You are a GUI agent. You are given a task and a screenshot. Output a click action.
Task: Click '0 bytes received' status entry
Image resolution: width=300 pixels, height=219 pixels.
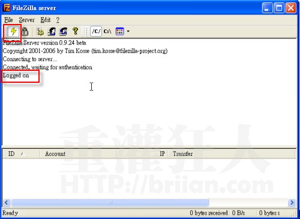(x=209, y=213)
